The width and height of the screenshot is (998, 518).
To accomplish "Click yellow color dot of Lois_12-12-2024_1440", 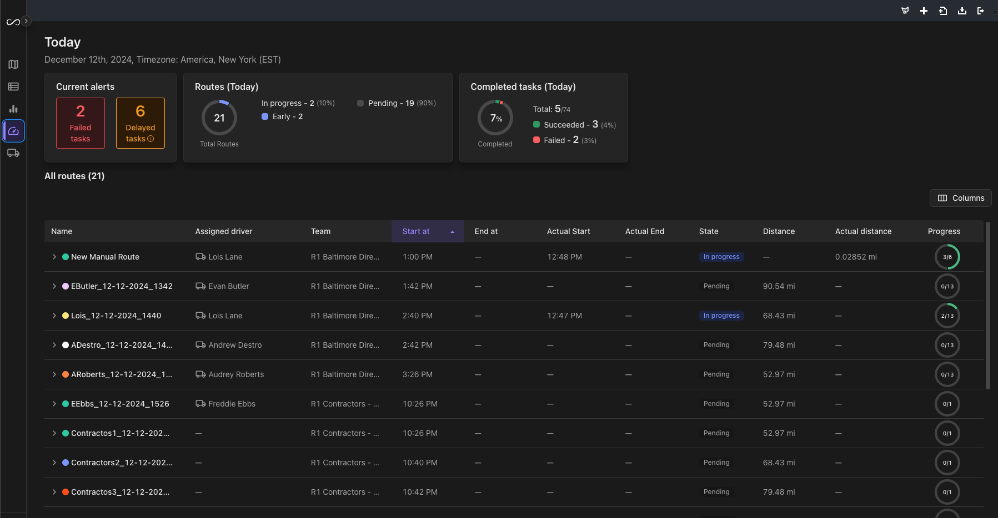I will coord(66,316).
